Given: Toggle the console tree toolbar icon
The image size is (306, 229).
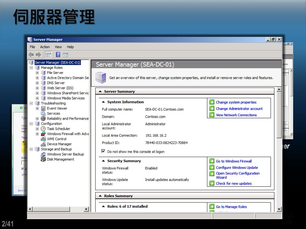Looking at the screenshot, I should tap(48, 55).
